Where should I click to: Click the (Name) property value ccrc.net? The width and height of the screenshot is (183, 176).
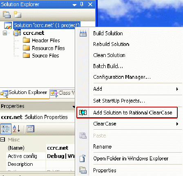[x=60, y=148]
